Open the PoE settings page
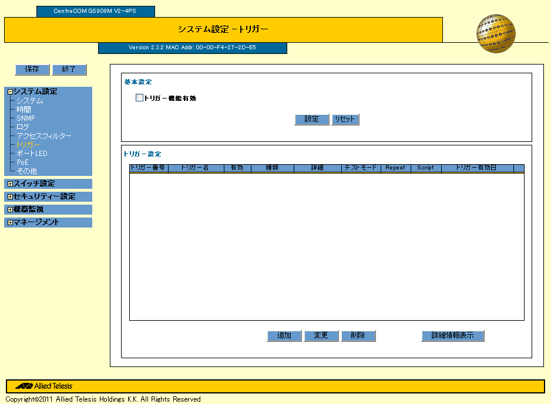The height and width of the screenshot is (404, 551). 22,162
